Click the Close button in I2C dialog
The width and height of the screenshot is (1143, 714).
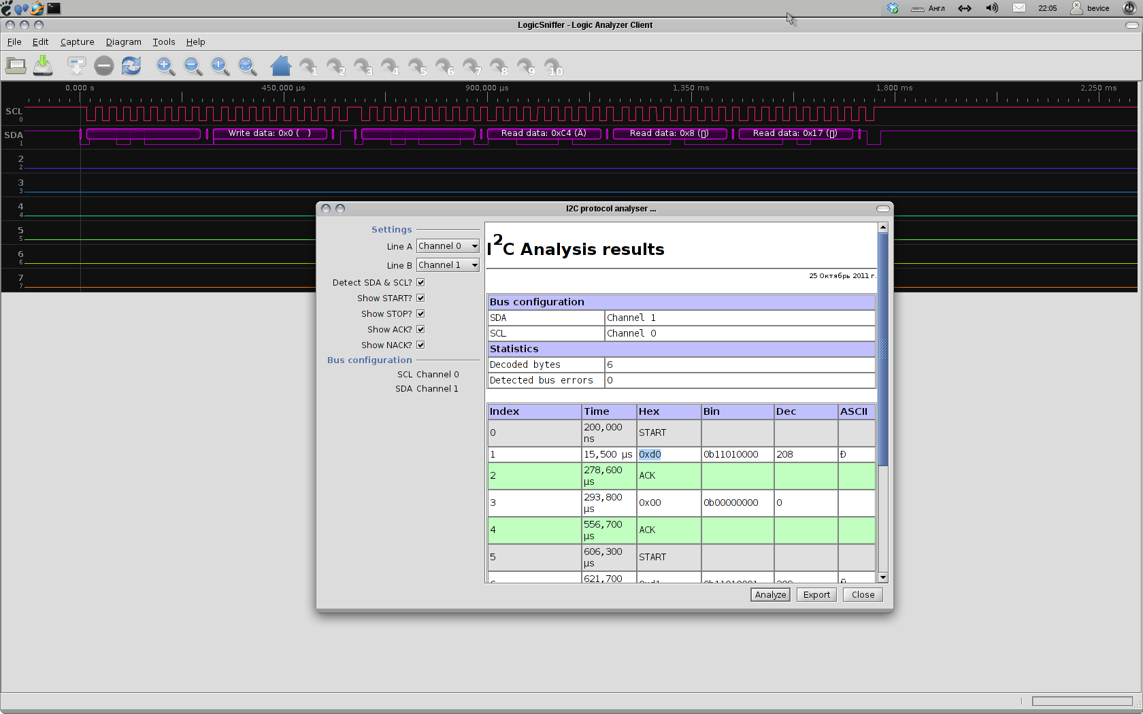(863, 595)
